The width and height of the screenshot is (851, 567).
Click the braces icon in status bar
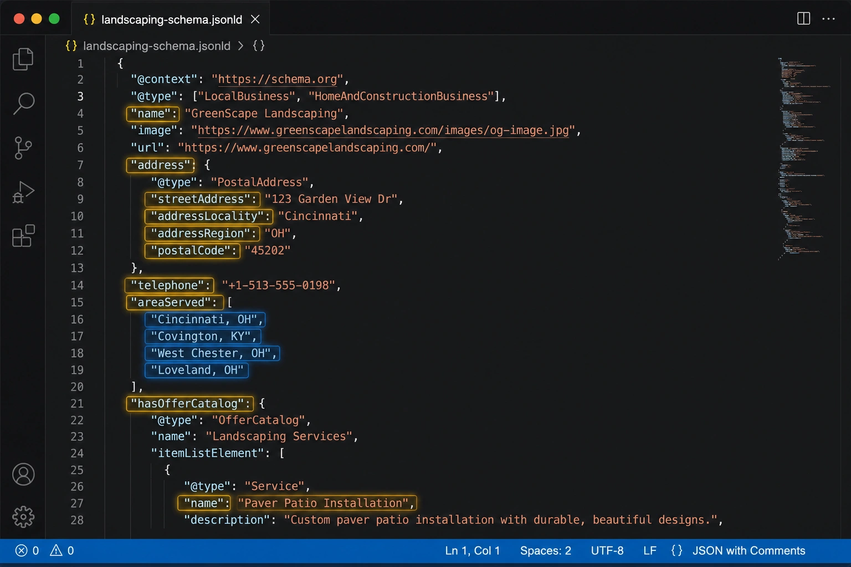click(676, 550)
